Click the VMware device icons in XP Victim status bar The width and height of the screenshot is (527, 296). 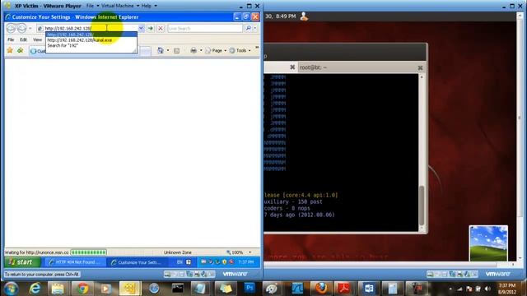[x=189, y=274]
